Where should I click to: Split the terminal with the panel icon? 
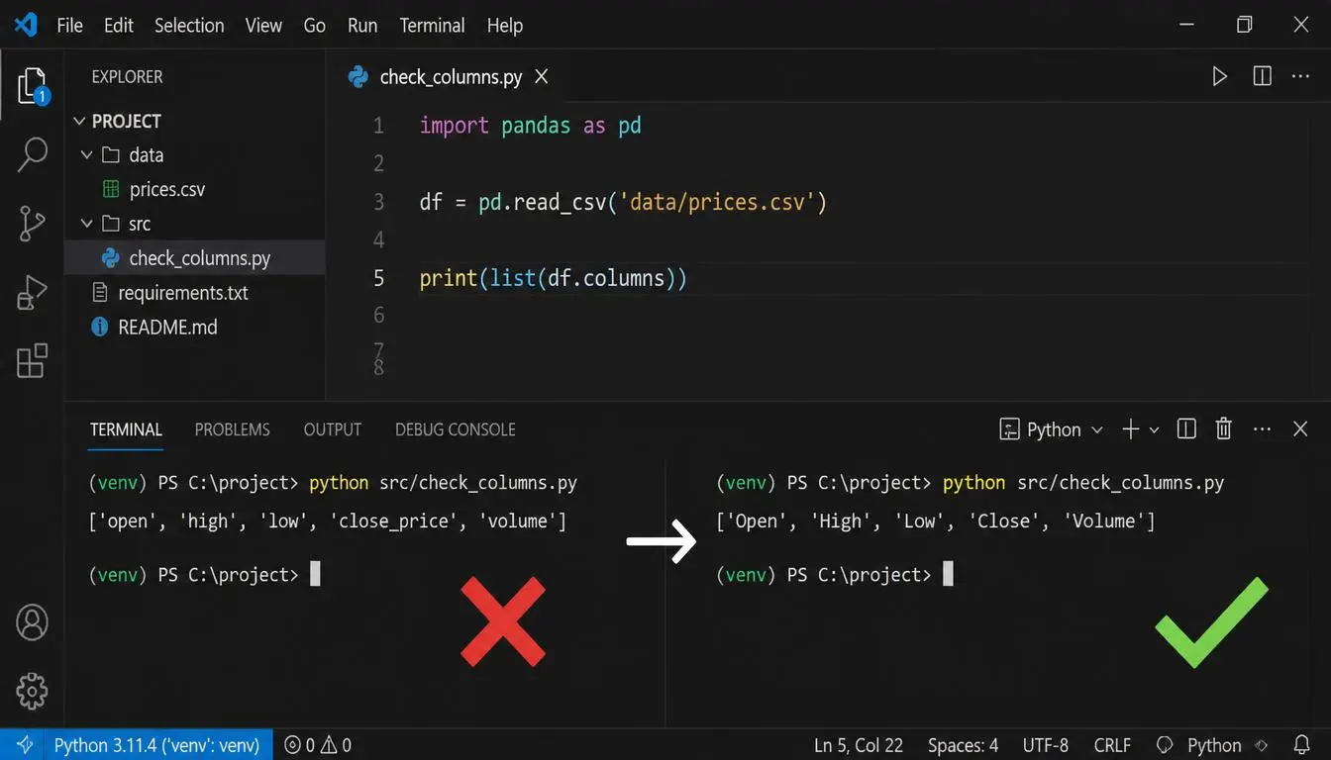point(1186,428)
